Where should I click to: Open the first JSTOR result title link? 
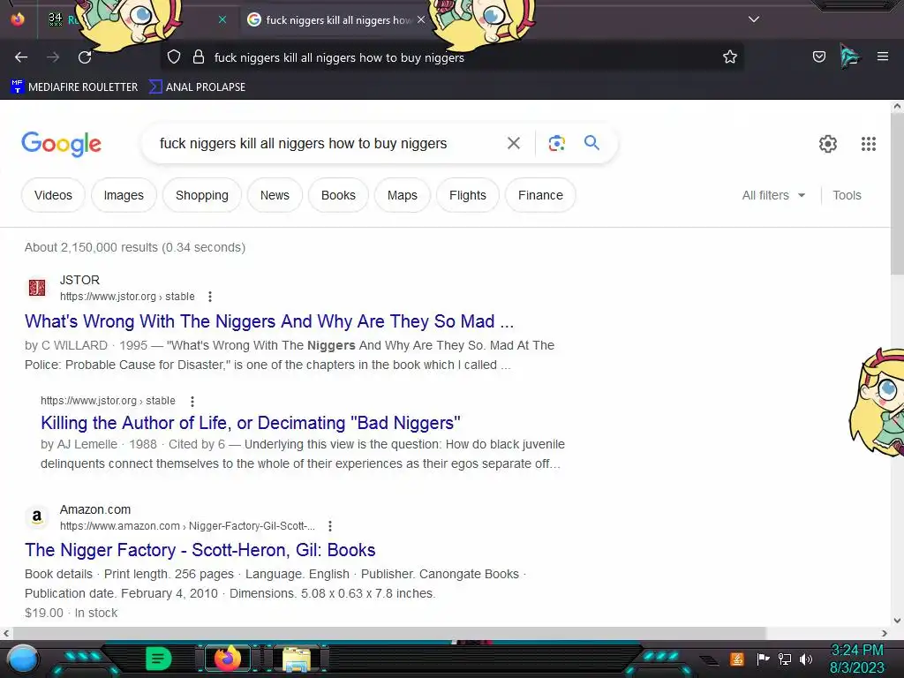[x=269, y=321]
